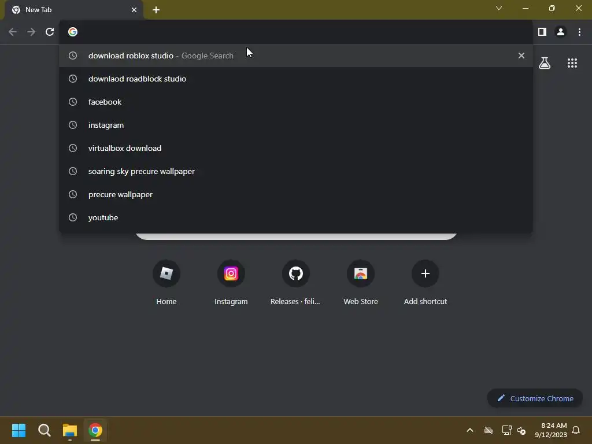Expand the tab search chevron
592x444 pixels.
tap(499, 8)
